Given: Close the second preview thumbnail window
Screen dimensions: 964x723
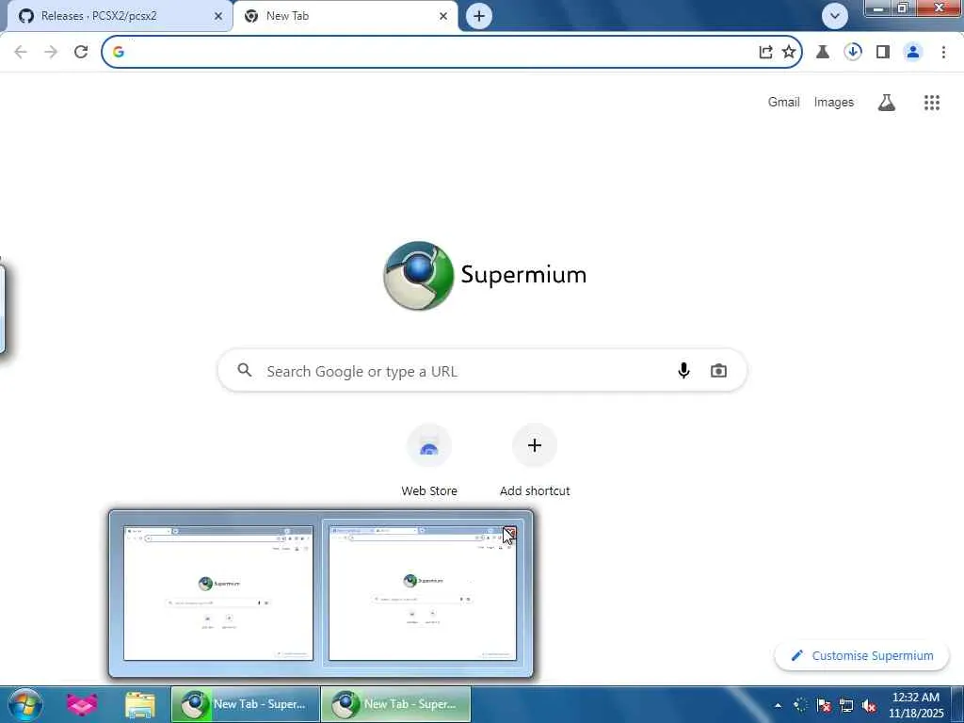Looking at the screenshot, I should (x=510, y=533).
